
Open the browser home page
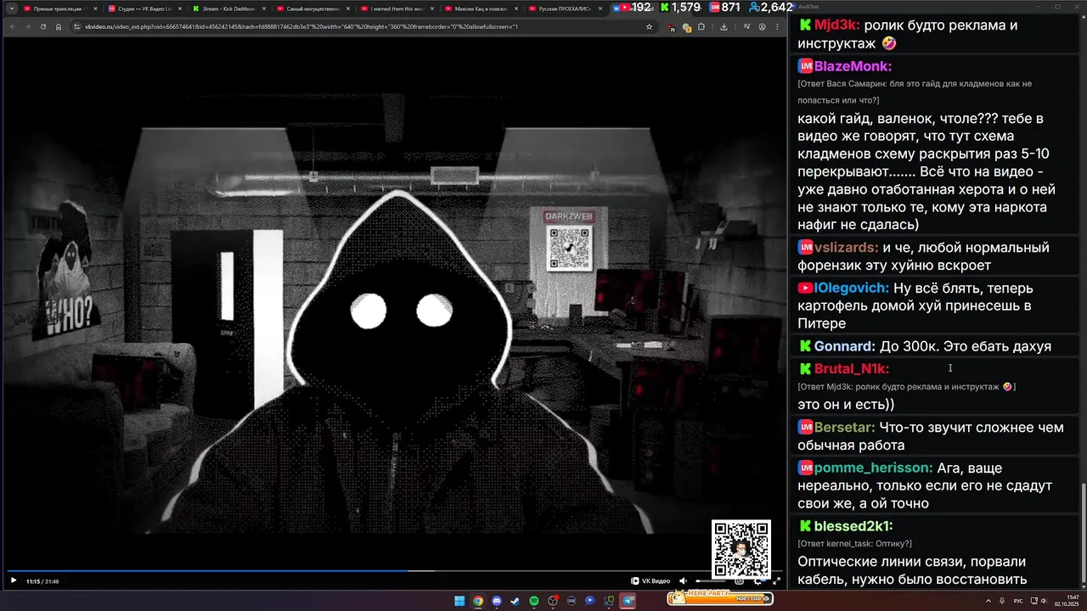pos(58,26)
